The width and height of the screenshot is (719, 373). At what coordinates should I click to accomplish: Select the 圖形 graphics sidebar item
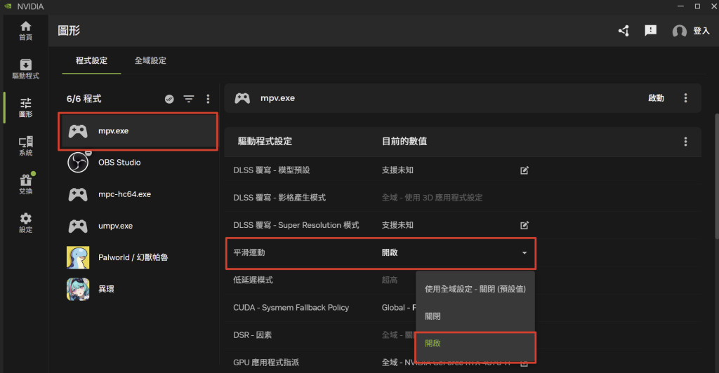coord(26,107)
